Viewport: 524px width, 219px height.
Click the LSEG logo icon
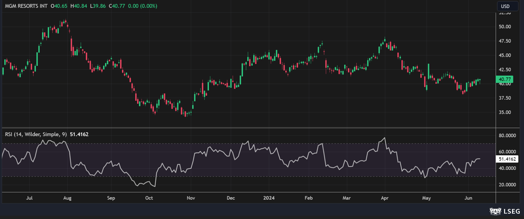[495, 211]
